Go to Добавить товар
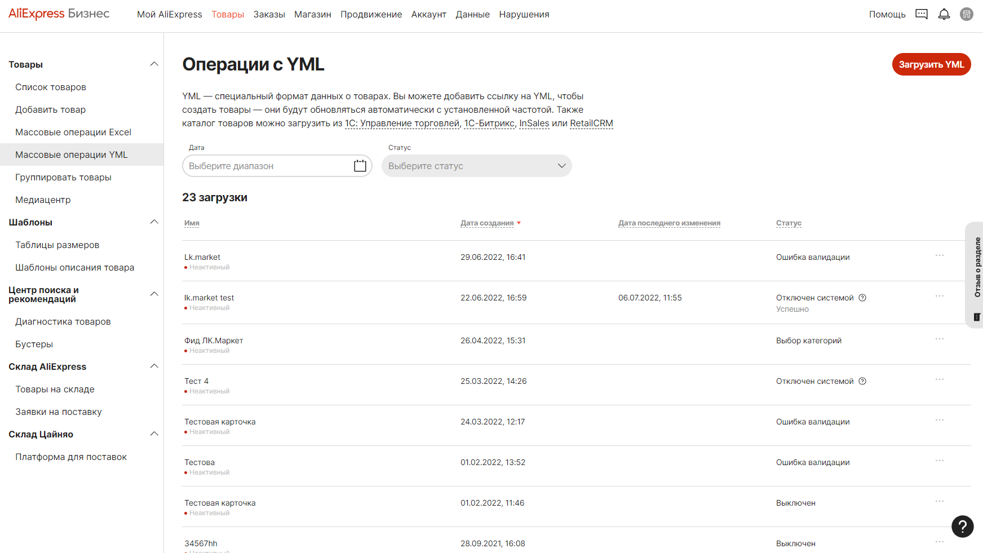The width and height of the screenshot is (983, 553). coord(51,109)
